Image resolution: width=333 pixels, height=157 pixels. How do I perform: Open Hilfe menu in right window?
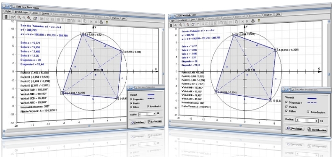pyautogui.click(x=278, y=14)
